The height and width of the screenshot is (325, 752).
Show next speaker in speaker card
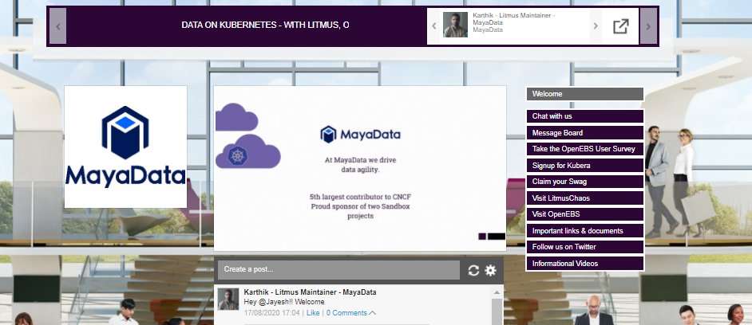[x=596, y=25]
